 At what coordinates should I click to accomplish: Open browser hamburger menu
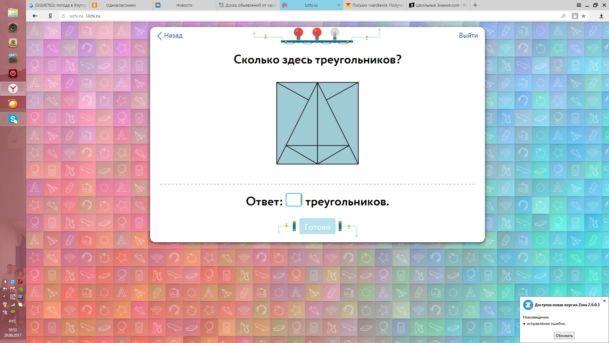pyautogui.click(x=579, y=5)
